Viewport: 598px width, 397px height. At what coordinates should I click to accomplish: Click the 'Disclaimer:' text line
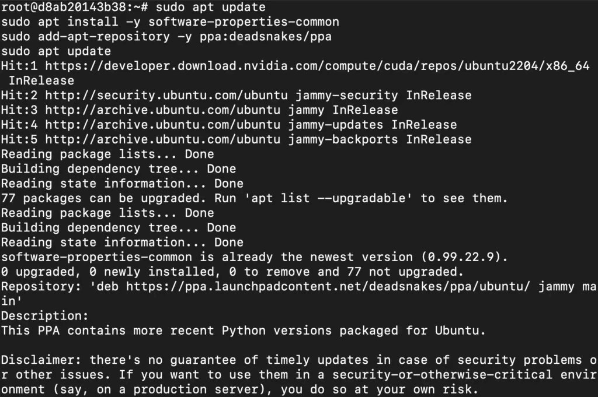pos(299,360)
